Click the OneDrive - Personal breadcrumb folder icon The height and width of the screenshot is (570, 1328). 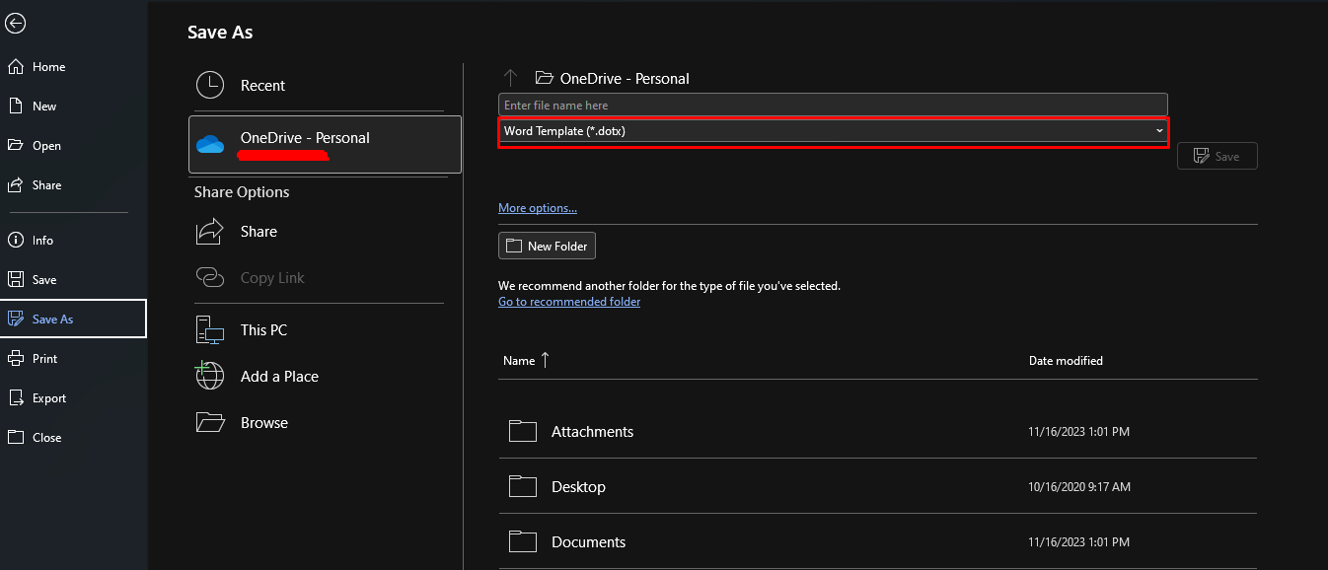[544, 78]
